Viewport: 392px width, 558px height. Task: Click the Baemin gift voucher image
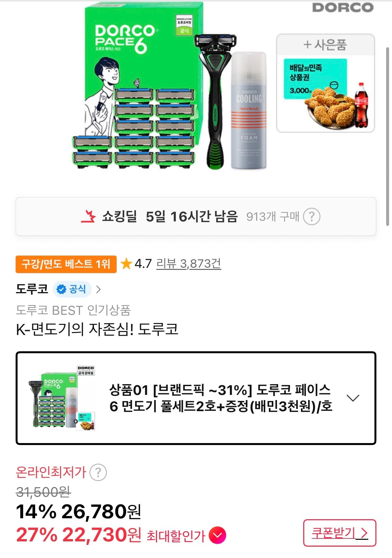[x=325, y=83]
